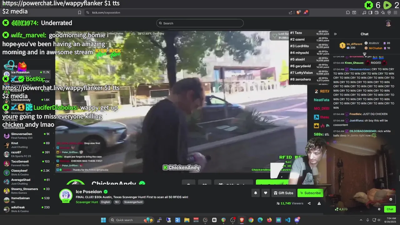The width and height of the screenshot is (400, 225).
Task: Open the Brave Shields lion icon
Action: coord(298,12)
